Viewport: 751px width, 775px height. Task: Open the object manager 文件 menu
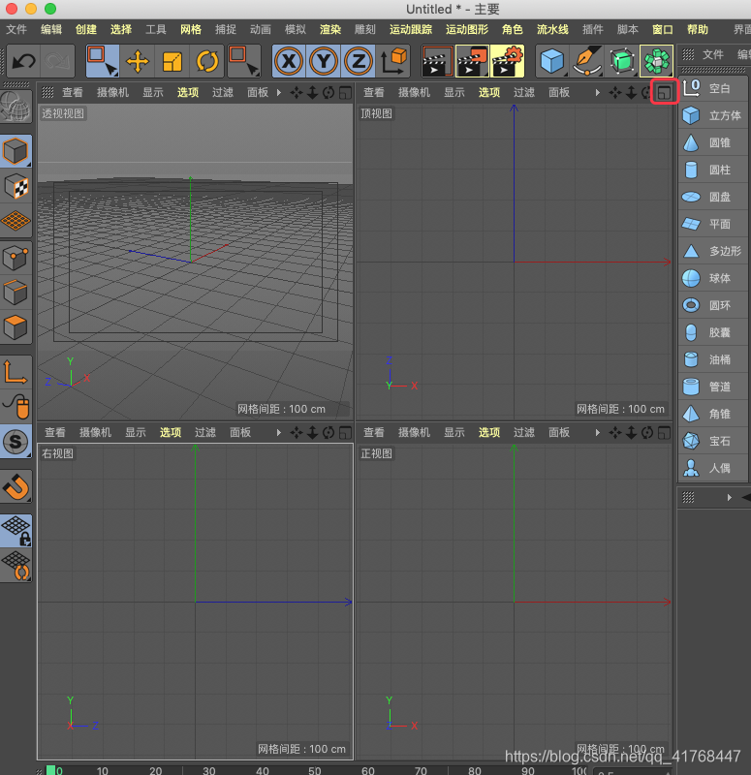tap(713, 54)
